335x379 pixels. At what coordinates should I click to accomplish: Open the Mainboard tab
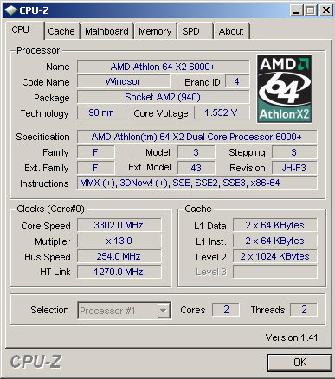[x=106, y=31]
